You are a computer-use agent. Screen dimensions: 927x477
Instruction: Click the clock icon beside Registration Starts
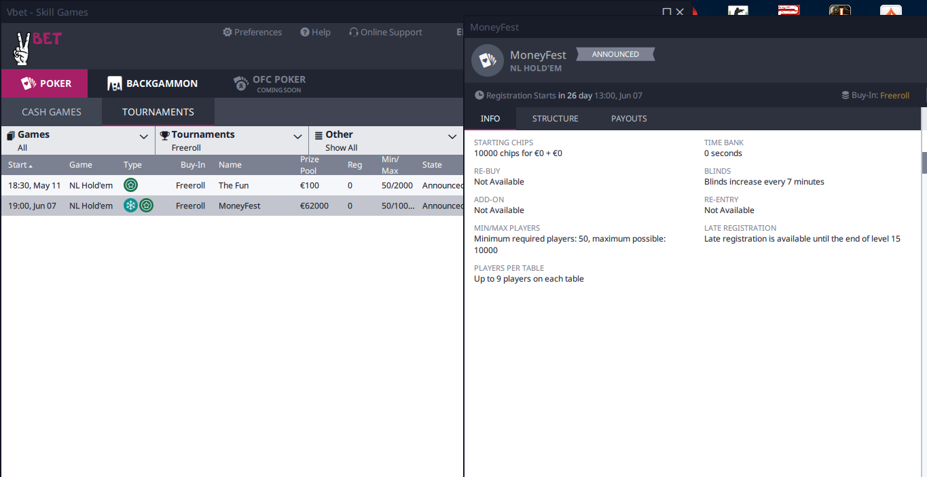click(479, 96)
